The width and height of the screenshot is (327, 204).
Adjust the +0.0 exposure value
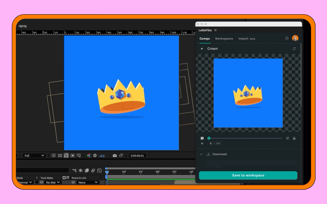tap(102, 156)
